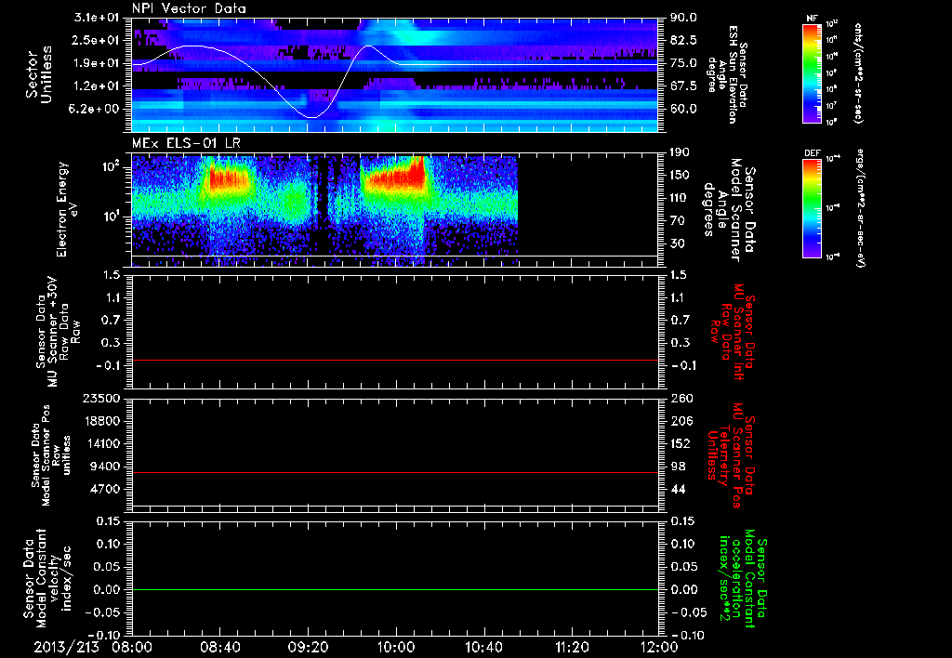The height and width of the screenshot is (658, 952).
Task: Click the 190 scanner angle tick label
Action: coord(681,152)
